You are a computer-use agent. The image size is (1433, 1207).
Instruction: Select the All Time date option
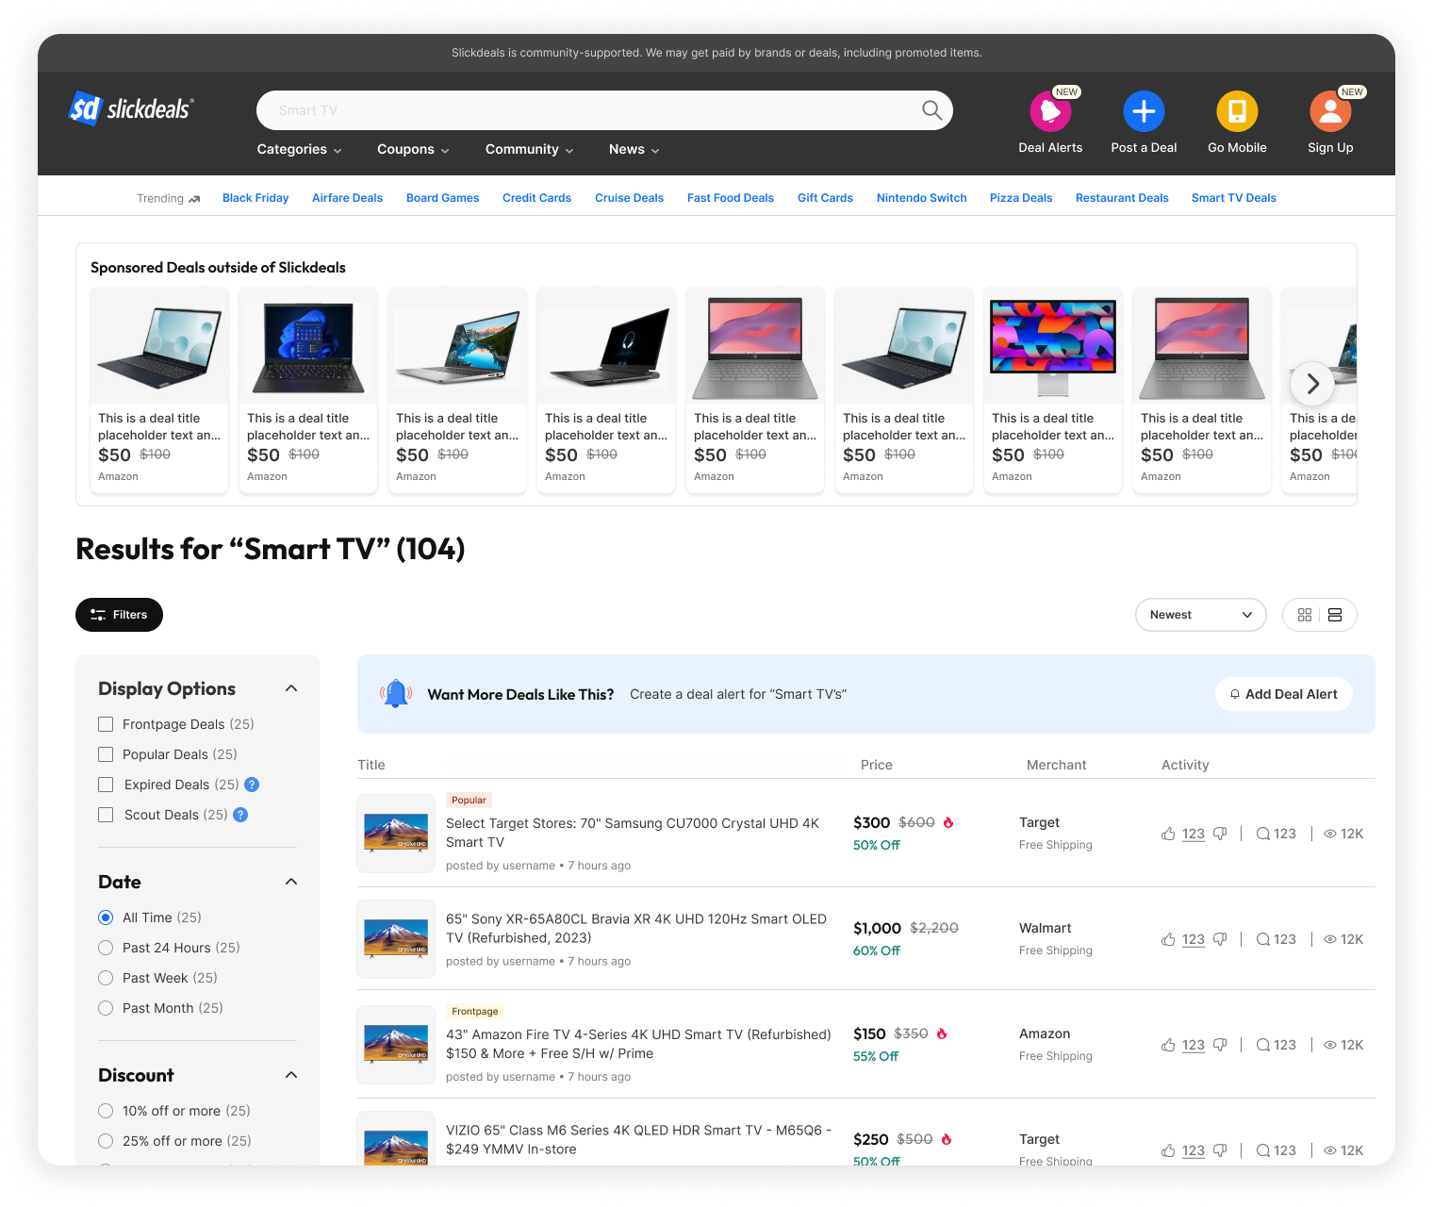coord(106,918)
